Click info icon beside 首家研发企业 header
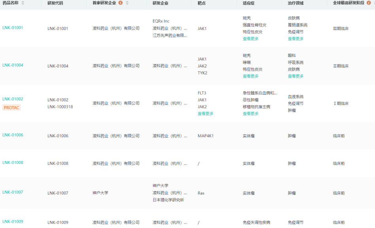Image resolution: width=375 pixels, height=228 pixels. point(121,3)
